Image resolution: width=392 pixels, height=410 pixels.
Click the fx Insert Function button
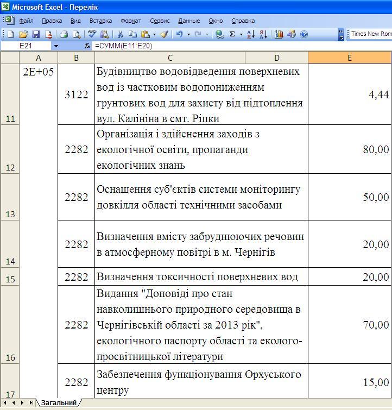tap(87, 46)
